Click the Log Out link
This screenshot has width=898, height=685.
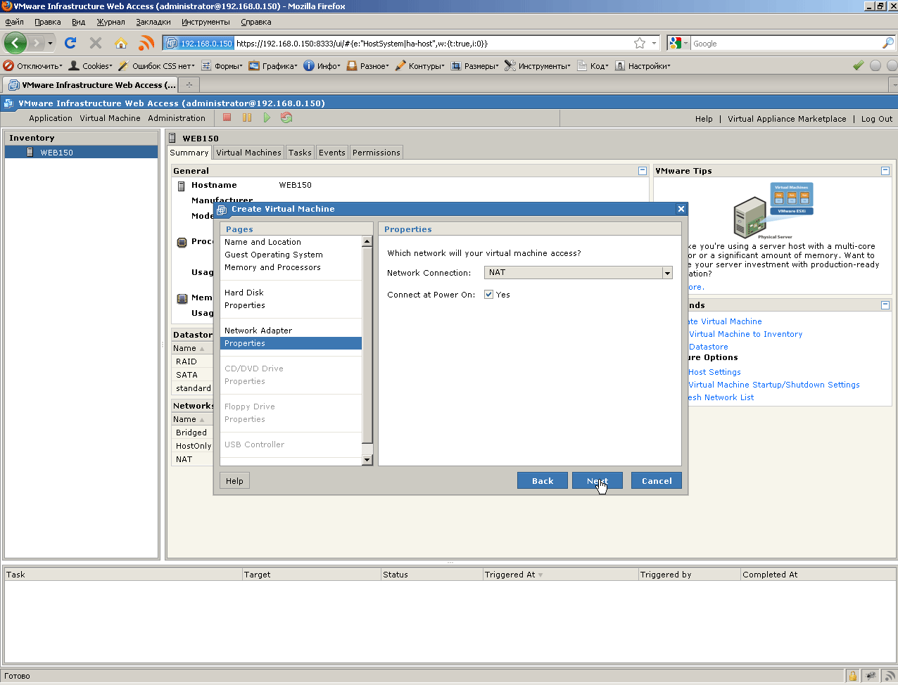point(877,119)
